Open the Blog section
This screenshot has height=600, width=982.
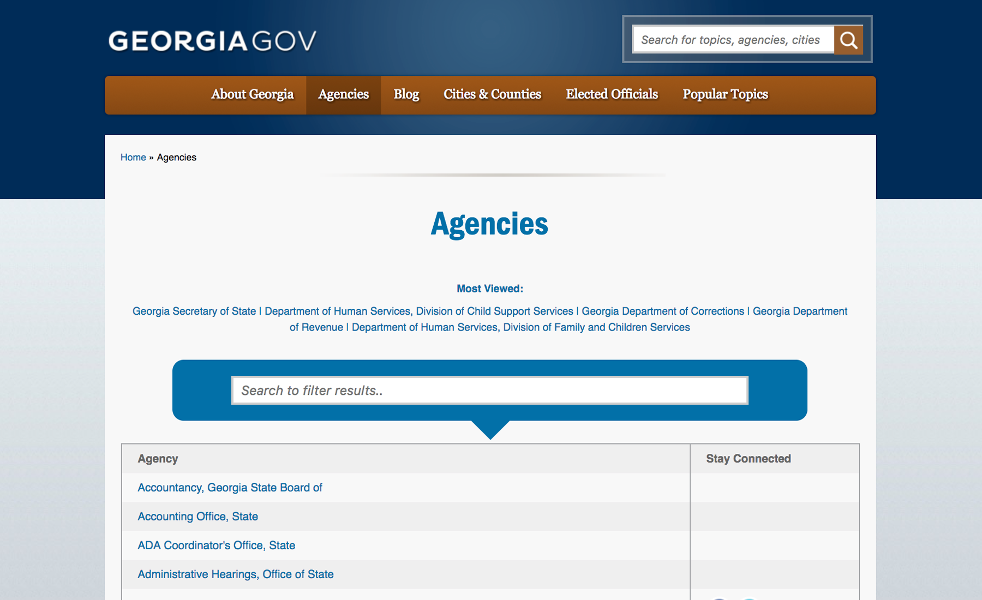(x=406, y=94)
